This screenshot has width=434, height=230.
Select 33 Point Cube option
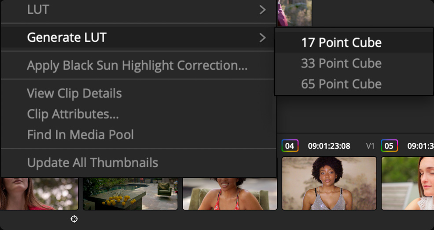(341, 63)
